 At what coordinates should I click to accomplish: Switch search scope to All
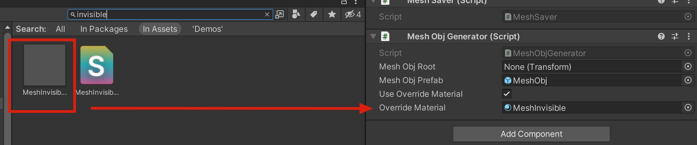click(60, 29)
